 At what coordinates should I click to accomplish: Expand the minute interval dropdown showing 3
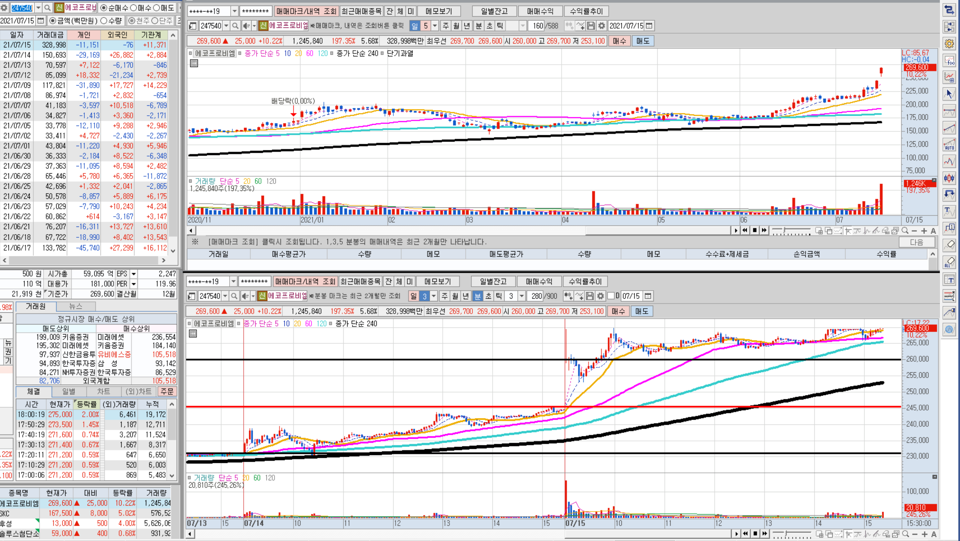521,296
